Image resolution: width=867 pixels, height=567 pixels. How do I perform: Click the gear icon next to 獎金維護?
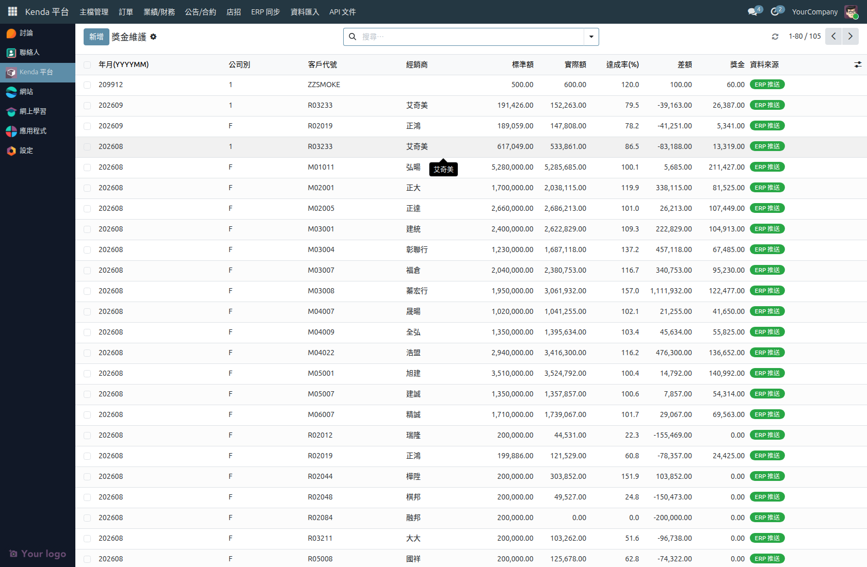[153, 37]
